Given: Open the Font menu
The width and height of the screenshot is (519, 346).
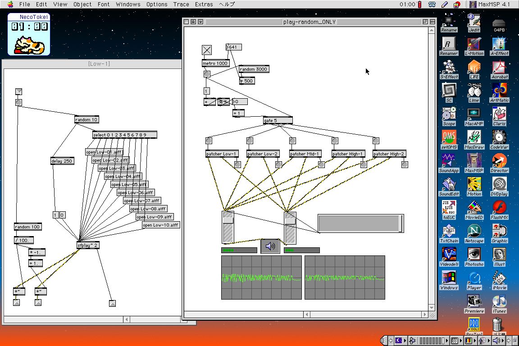Looking at the screenshot, I should [x=104, y=5].
